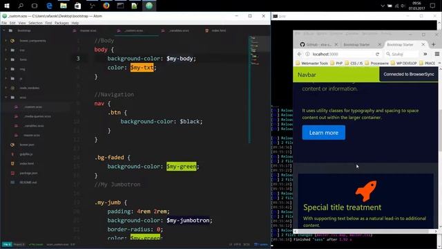The image size is (442, 249).
Task: Click the Atom status bar update indicator
Action: (x=261, y=244)
